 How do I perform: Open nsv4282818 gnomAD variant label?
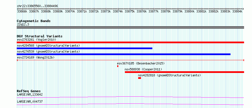(169, 75)
